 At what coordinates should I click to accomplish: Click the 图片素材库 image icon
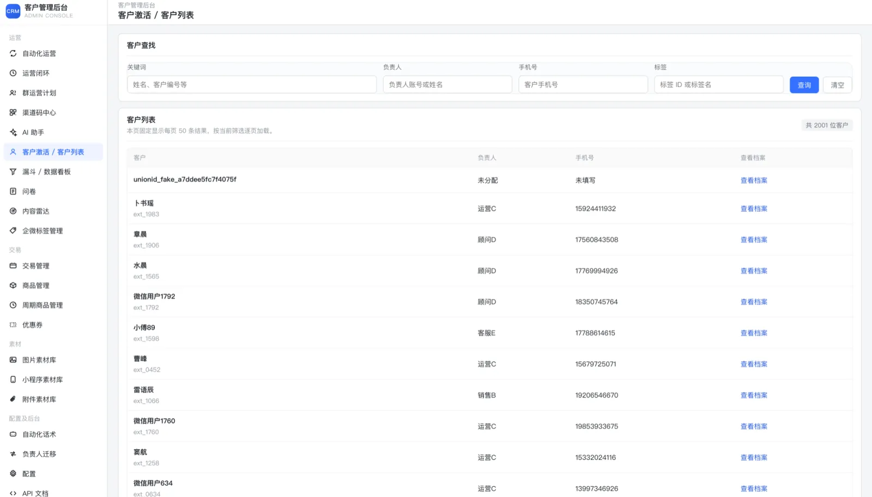point(13,360)
